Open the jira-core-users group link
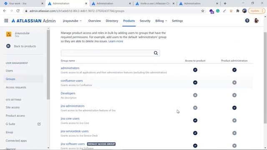267x150 pixels. [70, 118]
